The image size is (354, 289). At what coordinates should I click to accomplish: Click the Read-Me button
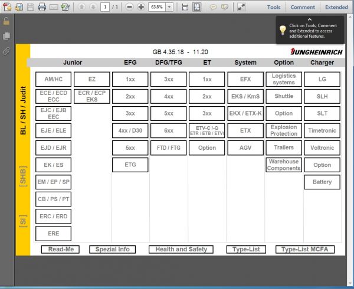tap(61, 249)
